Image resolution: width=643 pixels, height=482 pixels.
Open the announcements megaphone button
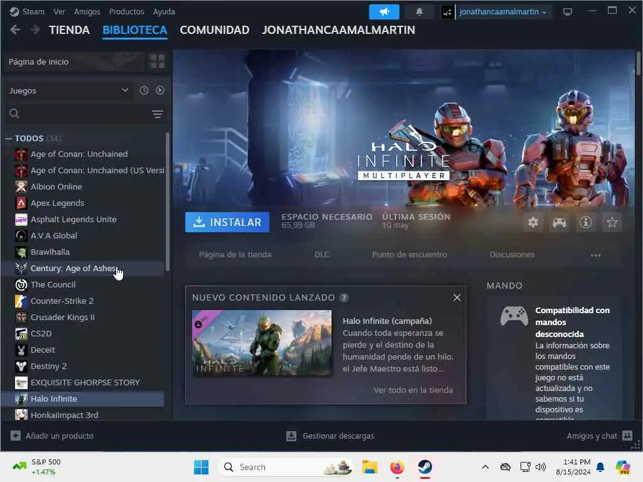(384, 12)
